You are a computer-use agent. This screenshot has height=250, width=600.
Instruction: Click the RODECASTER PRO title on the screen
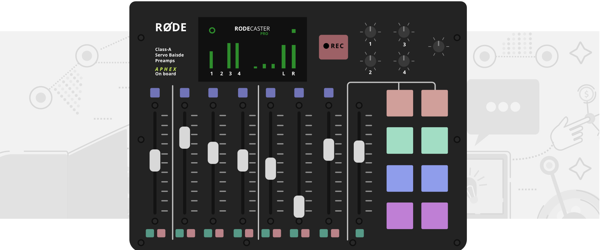252,30
